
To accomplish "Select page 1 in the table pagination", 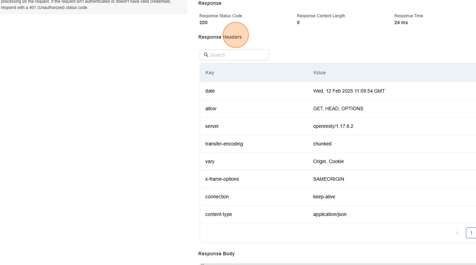I will [x=471, y=233].
